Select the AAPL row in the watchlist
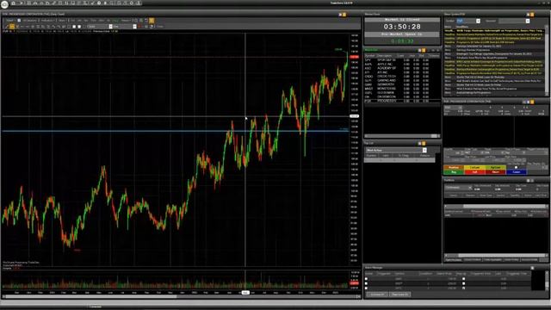Screen dimensions: 551x310 tap(402, 65)
